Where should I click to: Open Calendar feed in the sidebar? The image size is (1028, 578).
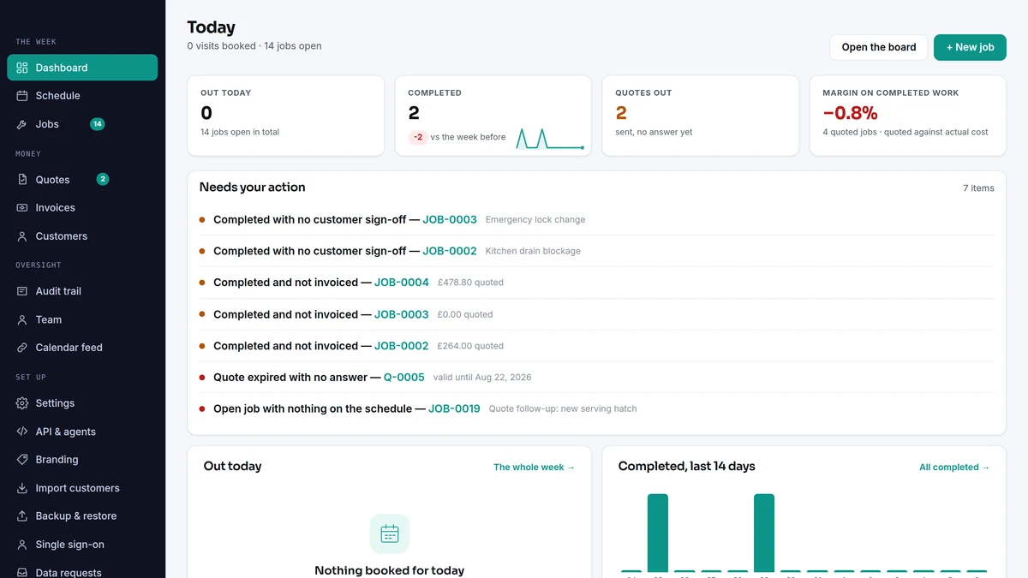tap(82, 348)
